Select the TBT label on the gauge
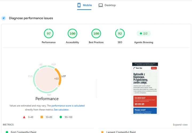 [49, 95]
